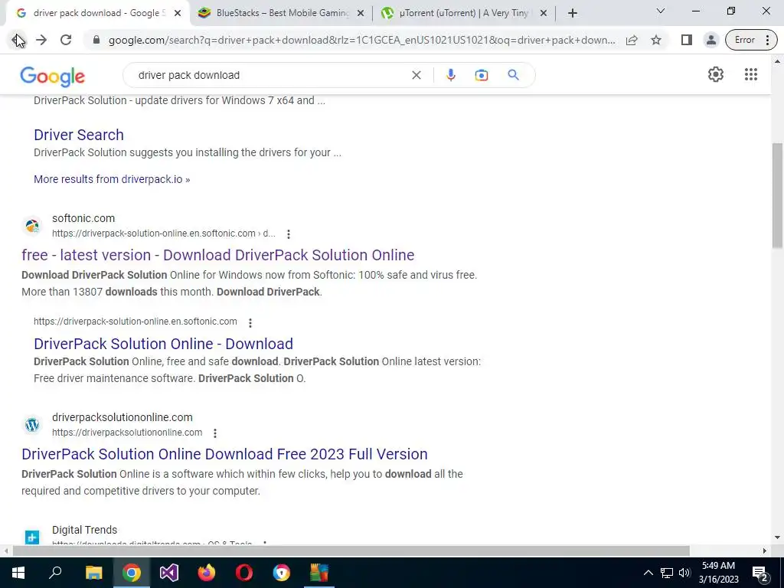Open more options for softonic.com result
784x588 pixels.
tap(289, 234)
